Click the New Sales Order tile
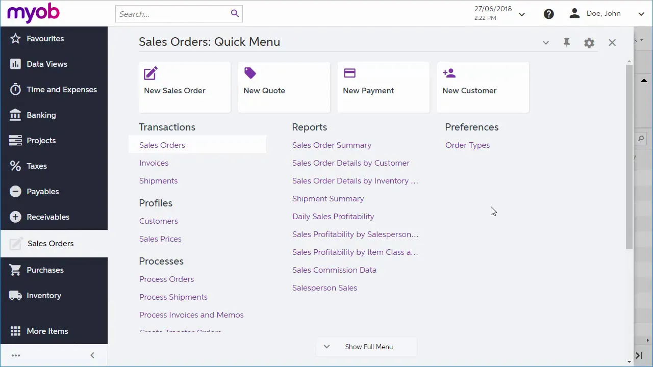 tap(185, 87)
